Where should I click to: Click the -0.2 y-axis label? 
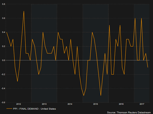tap(3, 74)
